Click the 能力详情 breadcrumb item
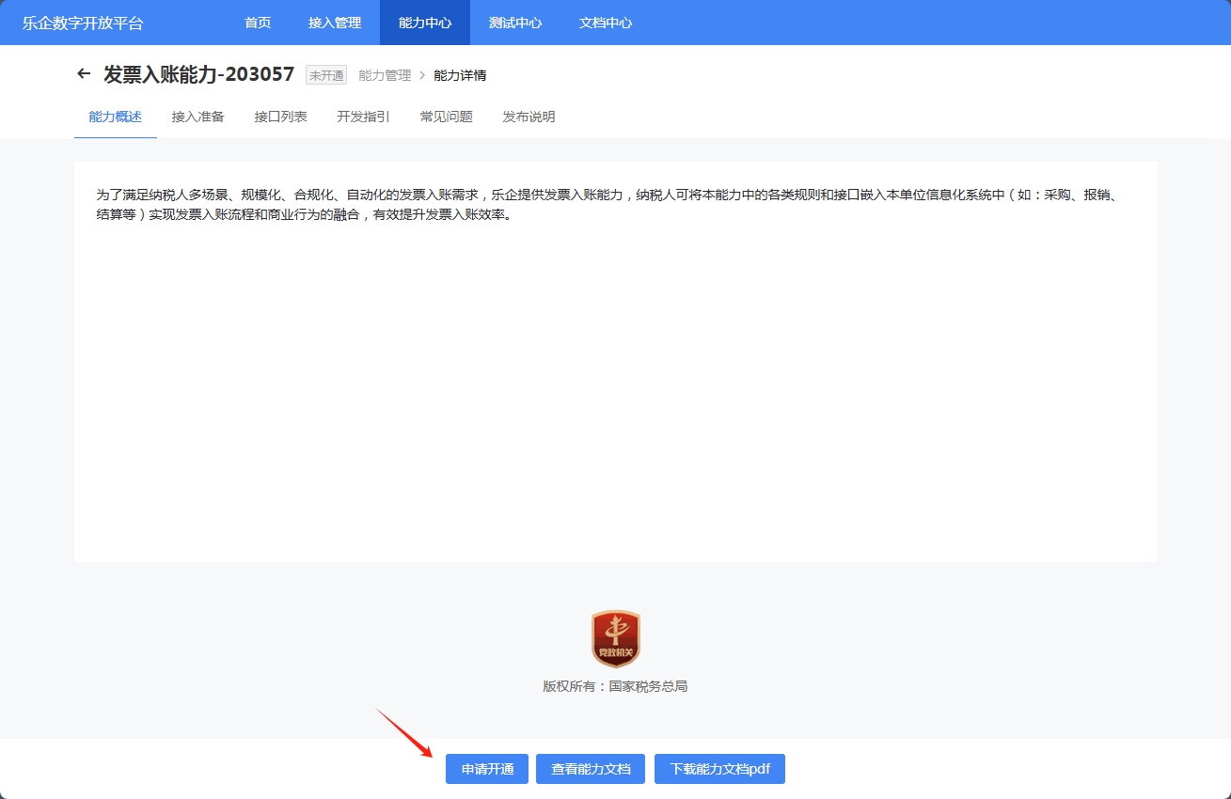Screen dimensions: 1231x799 tap(460, 75)
